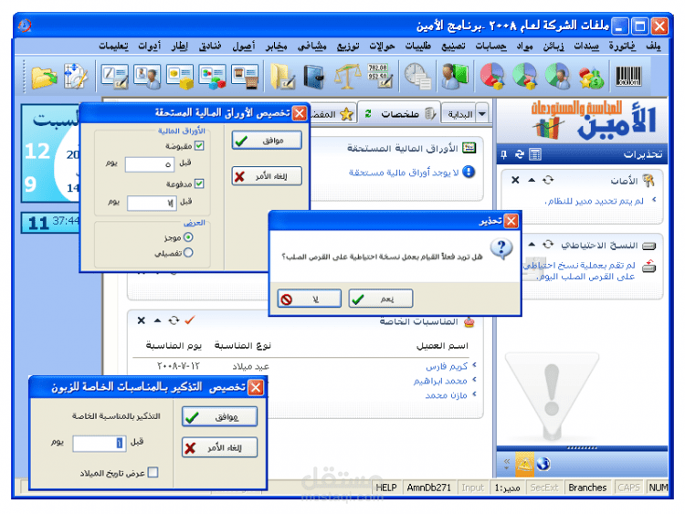Viewport: 685px width, 514px height.
Task: Click إلغاء الأمر in المناسبات الخاصة dialog
Action: [219, 448]
